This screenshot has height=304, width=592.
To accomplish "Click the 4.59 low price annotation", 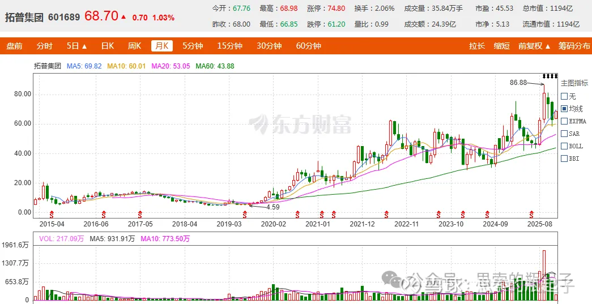I will click(x=273, y=207).
